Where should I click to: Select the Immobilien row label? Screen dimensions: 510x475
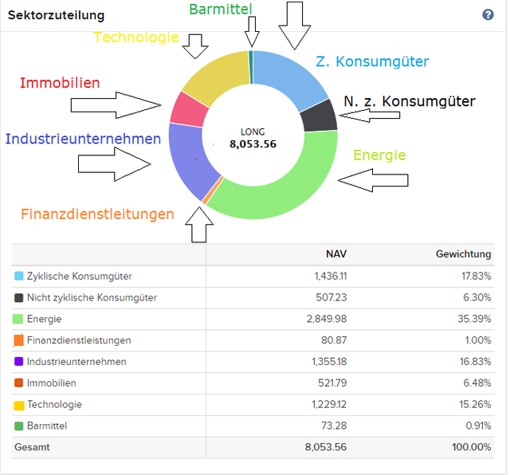pos(51,383)
